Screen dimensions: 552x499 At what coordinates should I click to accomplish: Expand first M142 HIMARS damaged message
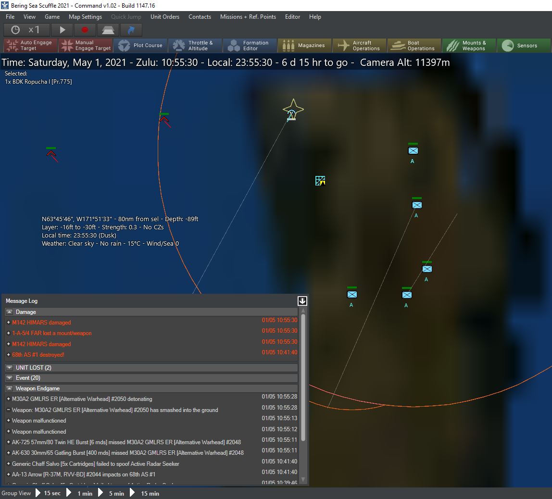9,323
